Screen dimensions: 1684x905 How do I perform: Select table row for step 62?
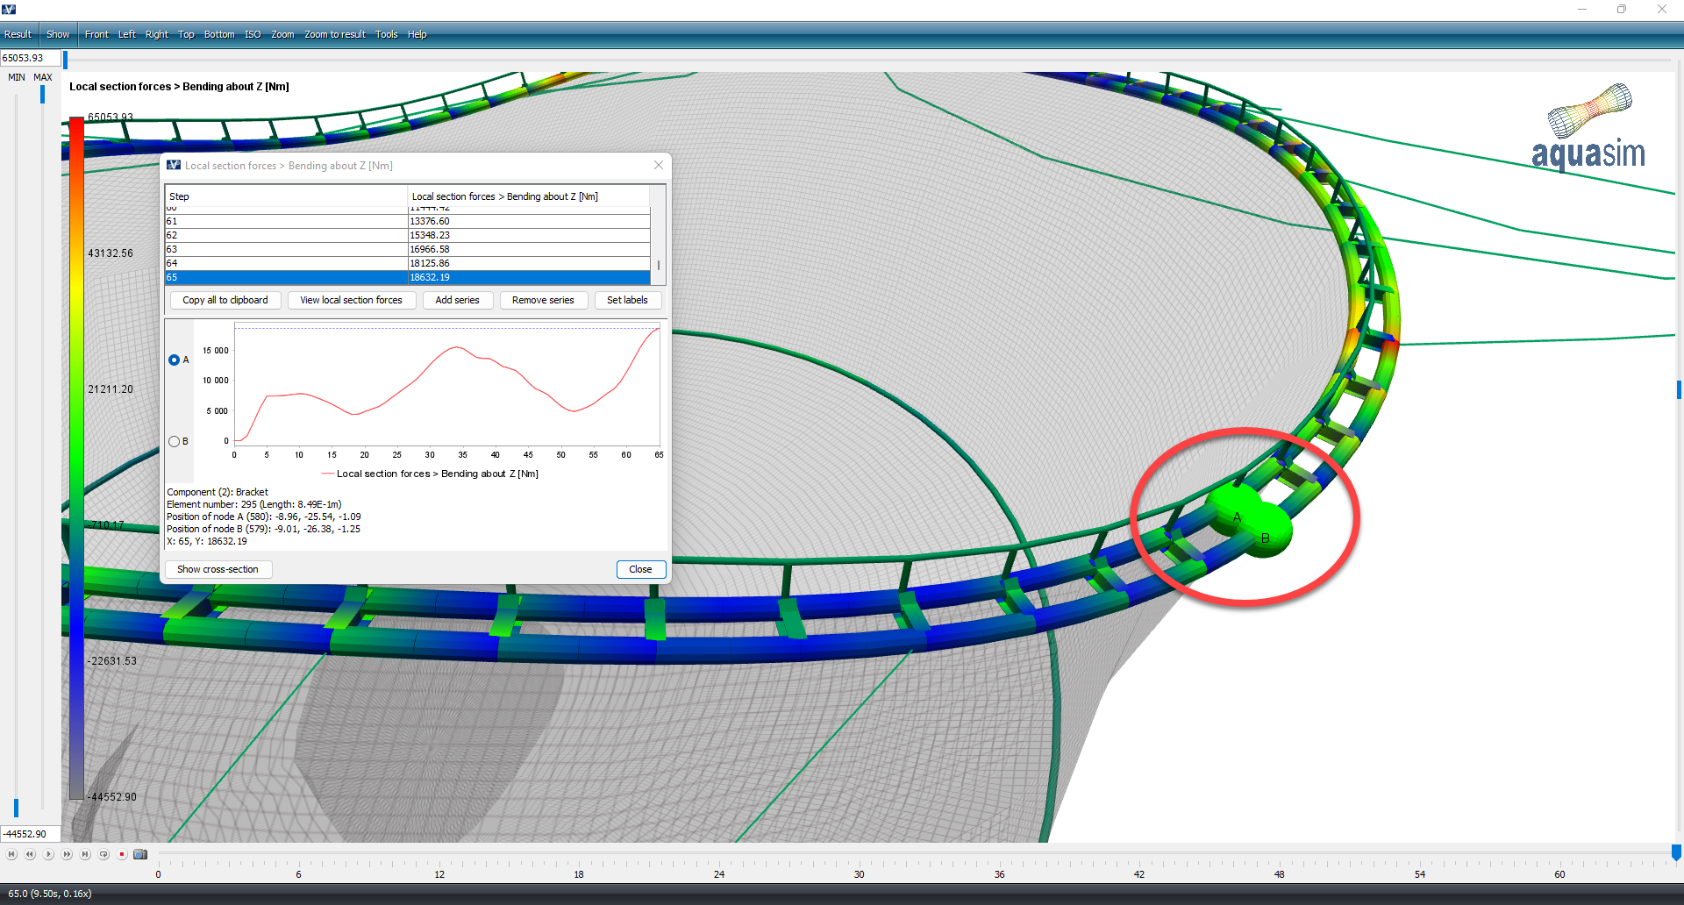pyautogui.click(x=408, y=235)
